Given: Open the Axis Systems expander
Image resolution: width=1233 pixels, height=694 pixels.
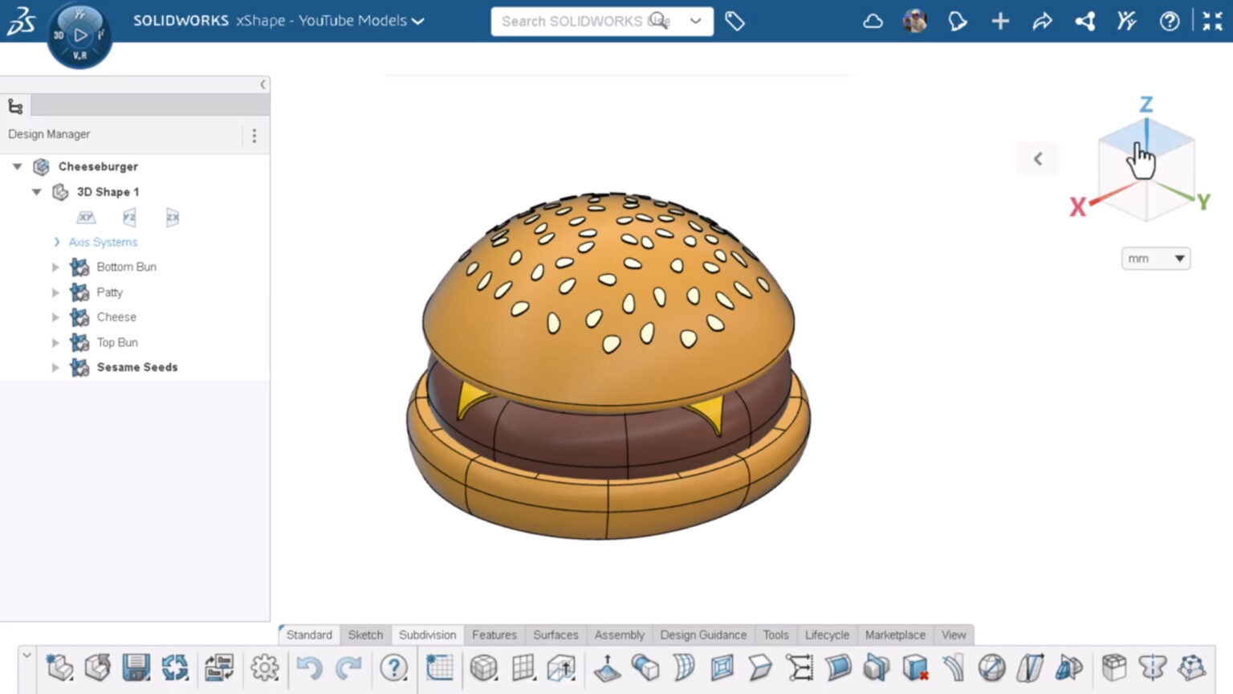Looking at the screenshot, I should [57, 241].
